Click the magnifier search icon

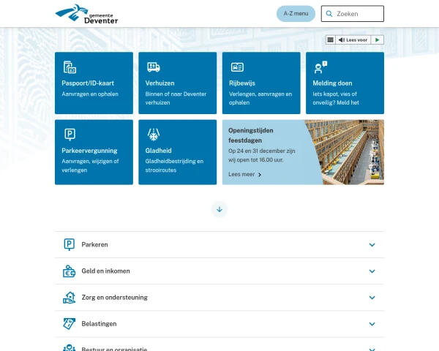[x=329, y=14]
